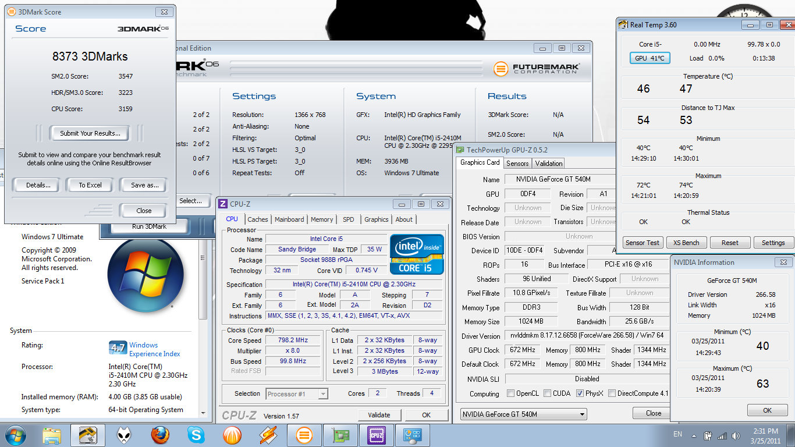Switch to the Validation tab in GPU-Z
The width and height of the screenshot is (795, 447).
pos(549,164)
